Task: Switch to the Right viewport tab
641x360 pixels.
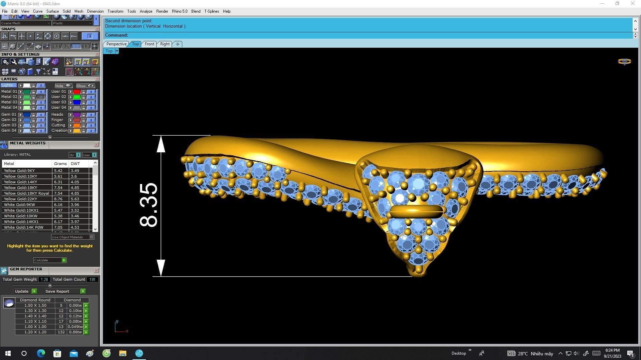Action: point(165,44)
